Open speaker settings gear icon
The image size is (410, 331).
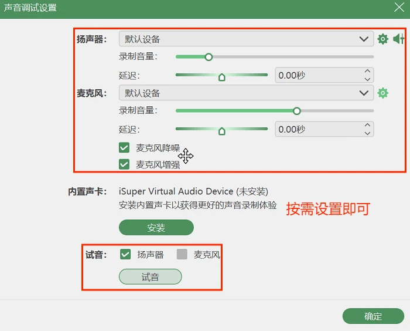pyautogui.click(x=383, y=39)
